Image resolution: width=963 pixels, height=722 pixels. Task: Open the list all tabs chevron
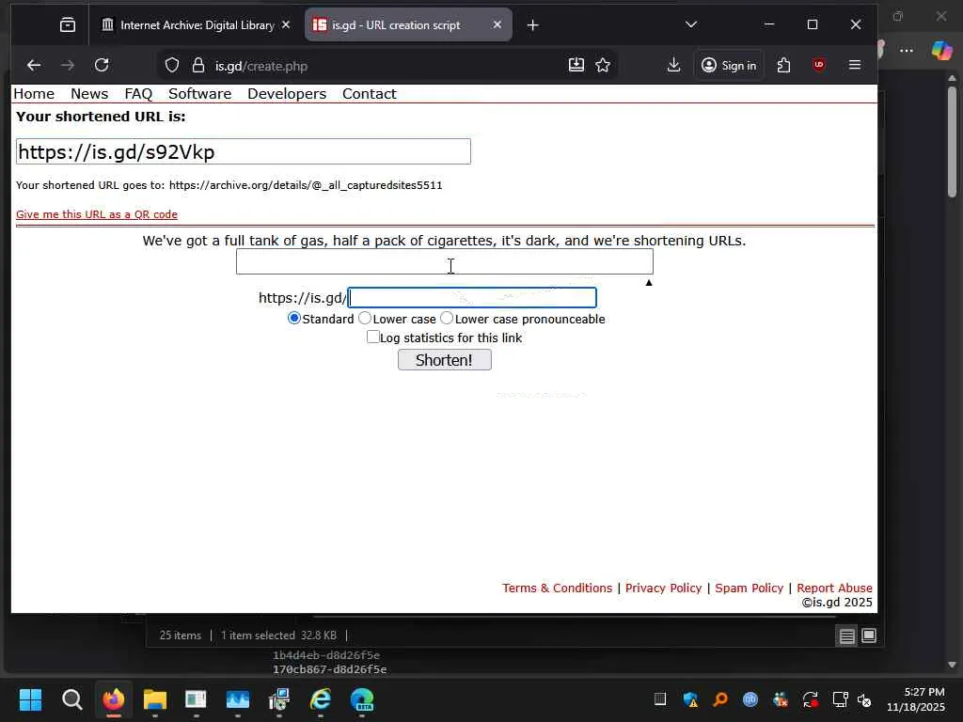point(691,24)
